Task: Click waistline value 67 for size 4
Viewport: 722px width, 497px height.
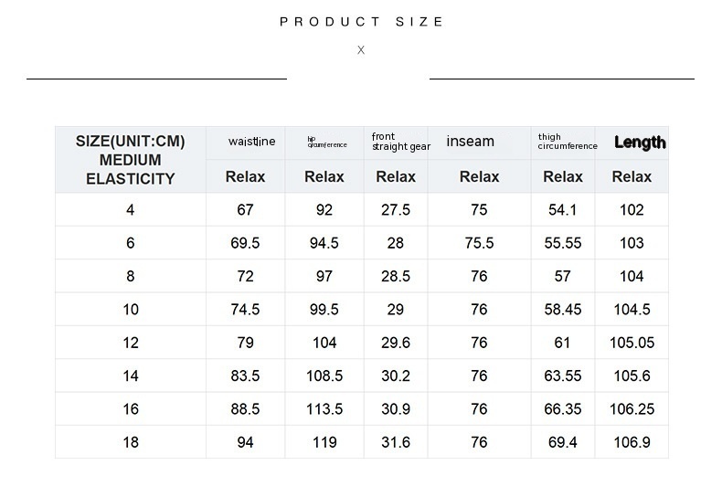Action: pyautogui.click(x=245, y=210)
